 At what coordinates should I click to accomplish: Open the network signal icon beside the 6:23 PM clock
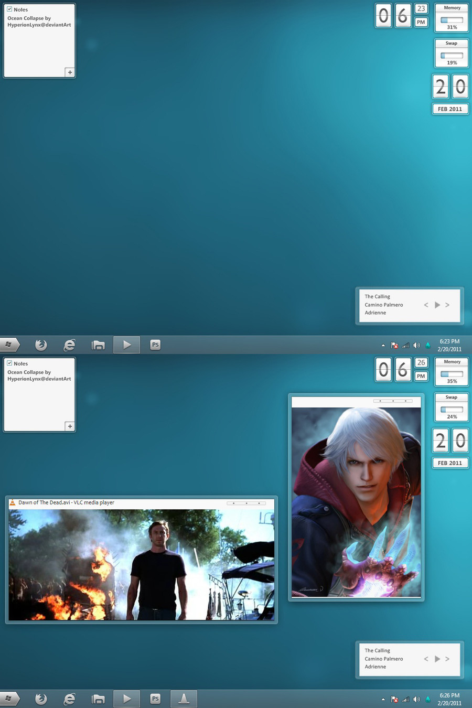[405, 345]
